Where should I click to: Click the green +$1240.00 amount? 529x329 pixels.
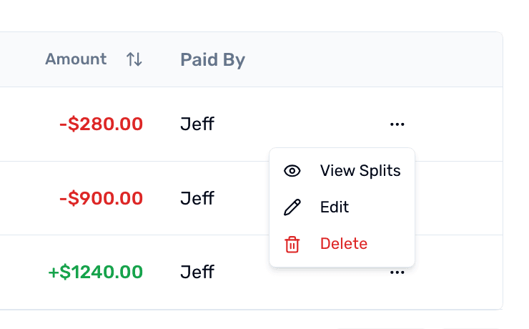tap(95, 272)
